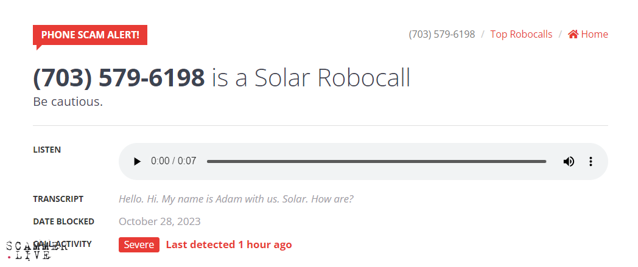Image resolution: width=638 pixels, height=267 pixels.
Task: Click the transcript text starting with Hello
Action: tap(236, 199)
